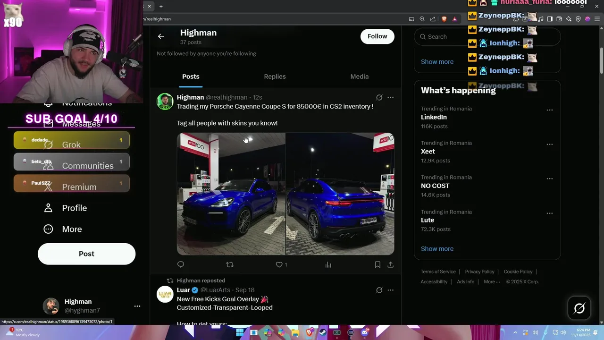Open the three-dot menu on Luar's post
The image size is (604, 340).
[x=390, y=290]
